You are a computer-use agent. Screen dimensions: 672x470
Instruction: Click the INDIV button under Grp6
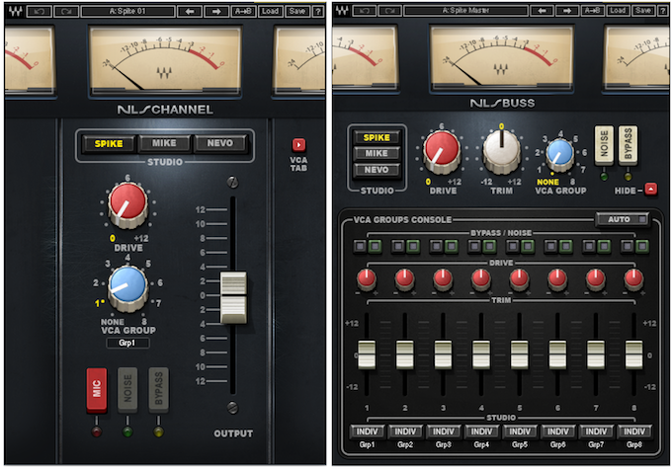557,431
